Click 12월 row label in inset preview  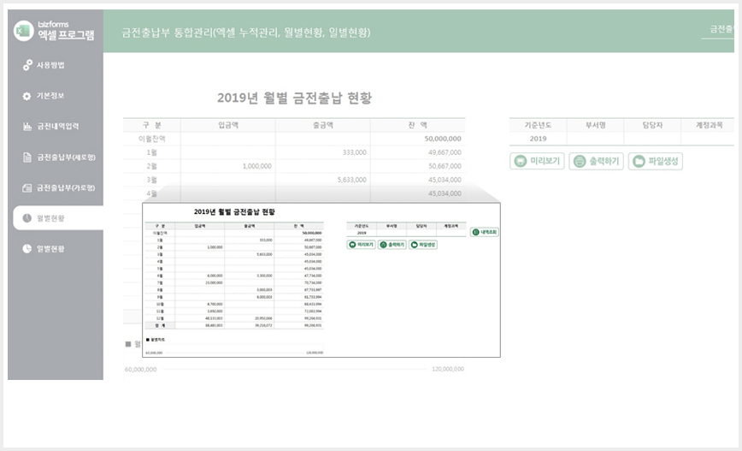(x=160, y=318)
